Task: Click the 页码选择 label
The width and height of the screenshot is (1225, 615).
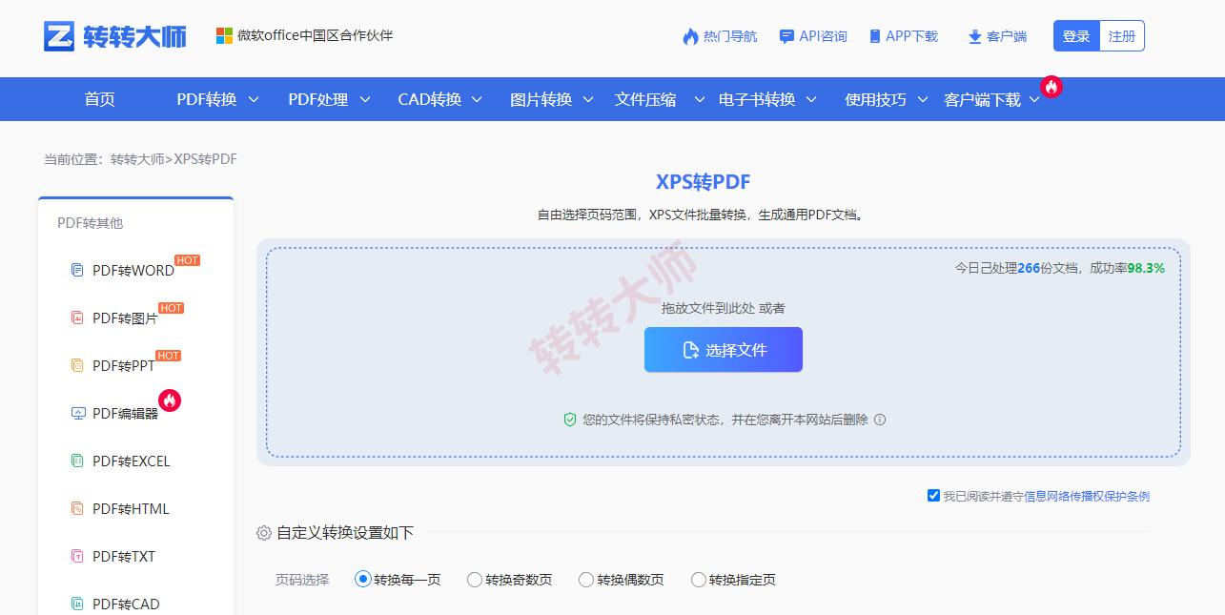Action: 302,580
